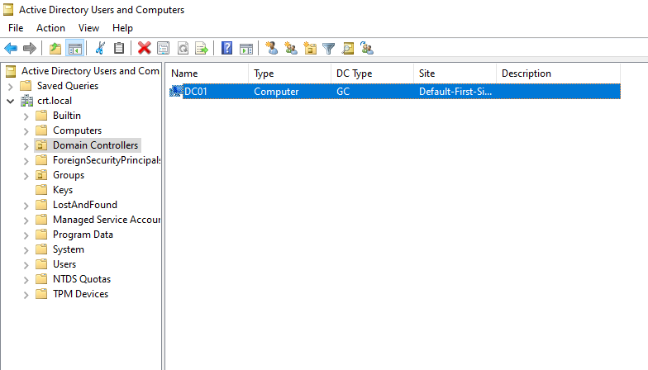Click Add to group toolbar icon
The image size is (648, 370).
click(367, 48)
